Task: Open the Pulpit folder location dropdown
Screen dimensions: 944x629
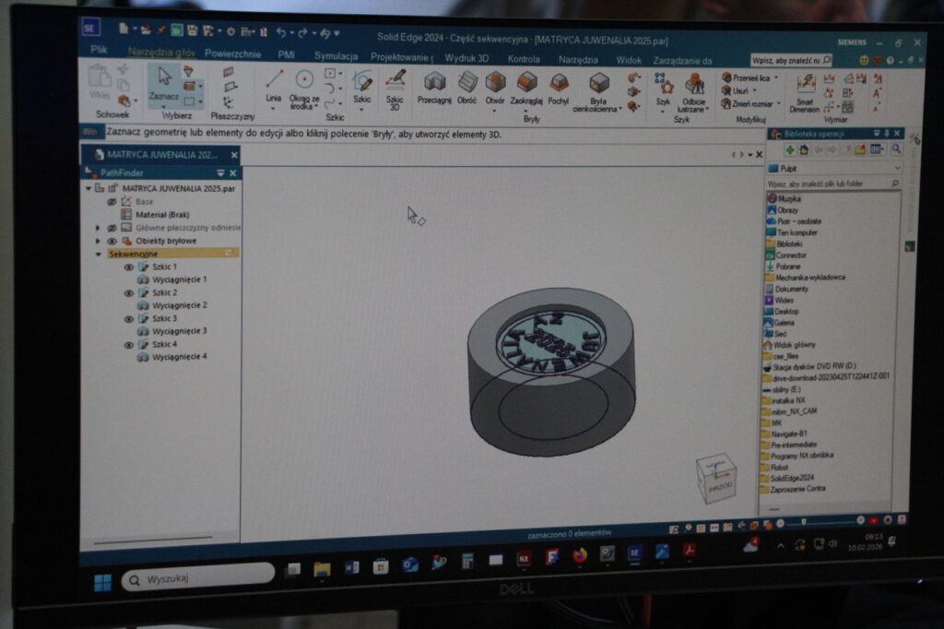Action: (897, 169)
